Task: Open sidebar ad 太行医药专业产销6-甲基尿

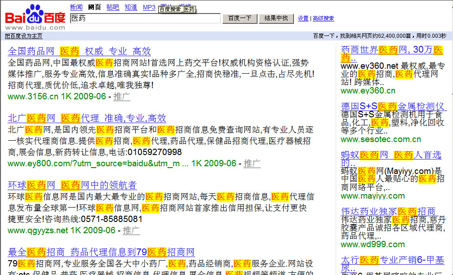Action: 392,264
